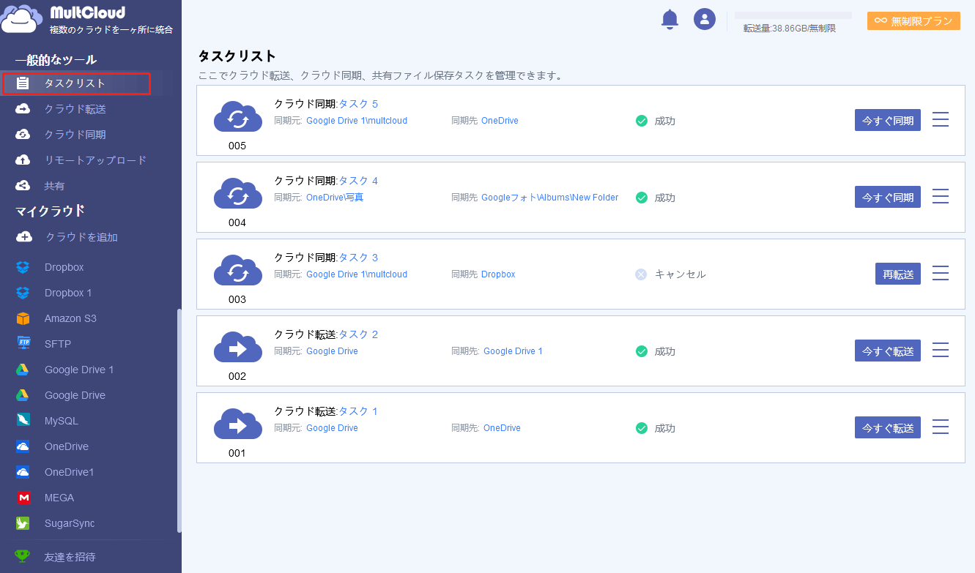Select the Amazon S3 icon in sidebar
Screen dimensions: 975x573
[x=23, y=318]
